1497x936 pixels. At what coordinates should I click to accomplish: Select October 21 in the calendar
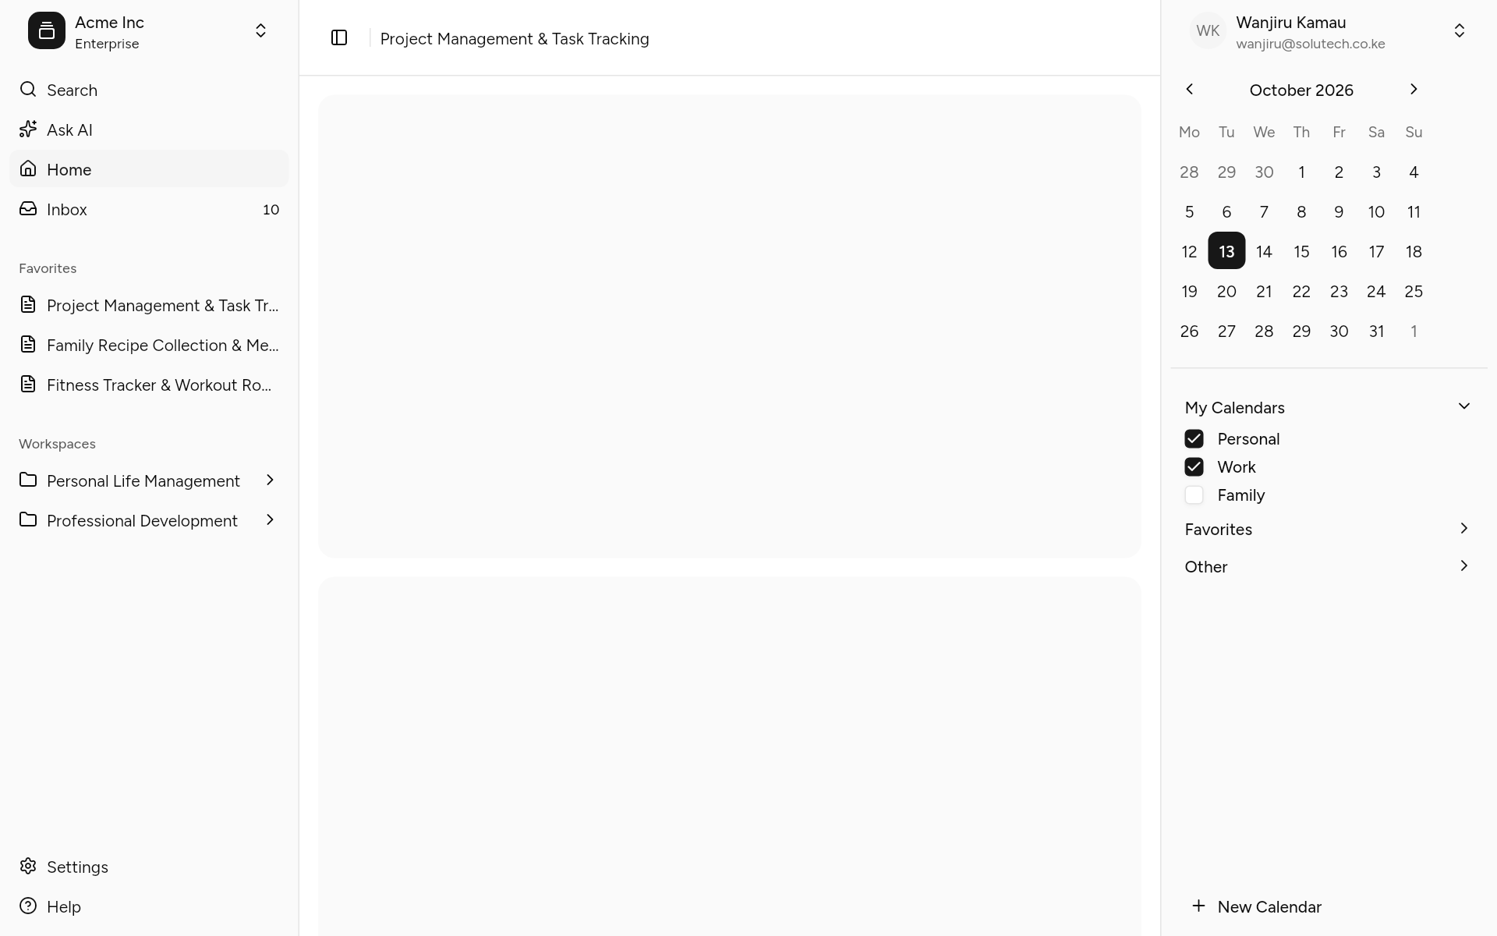click(x=1264, y=291)
